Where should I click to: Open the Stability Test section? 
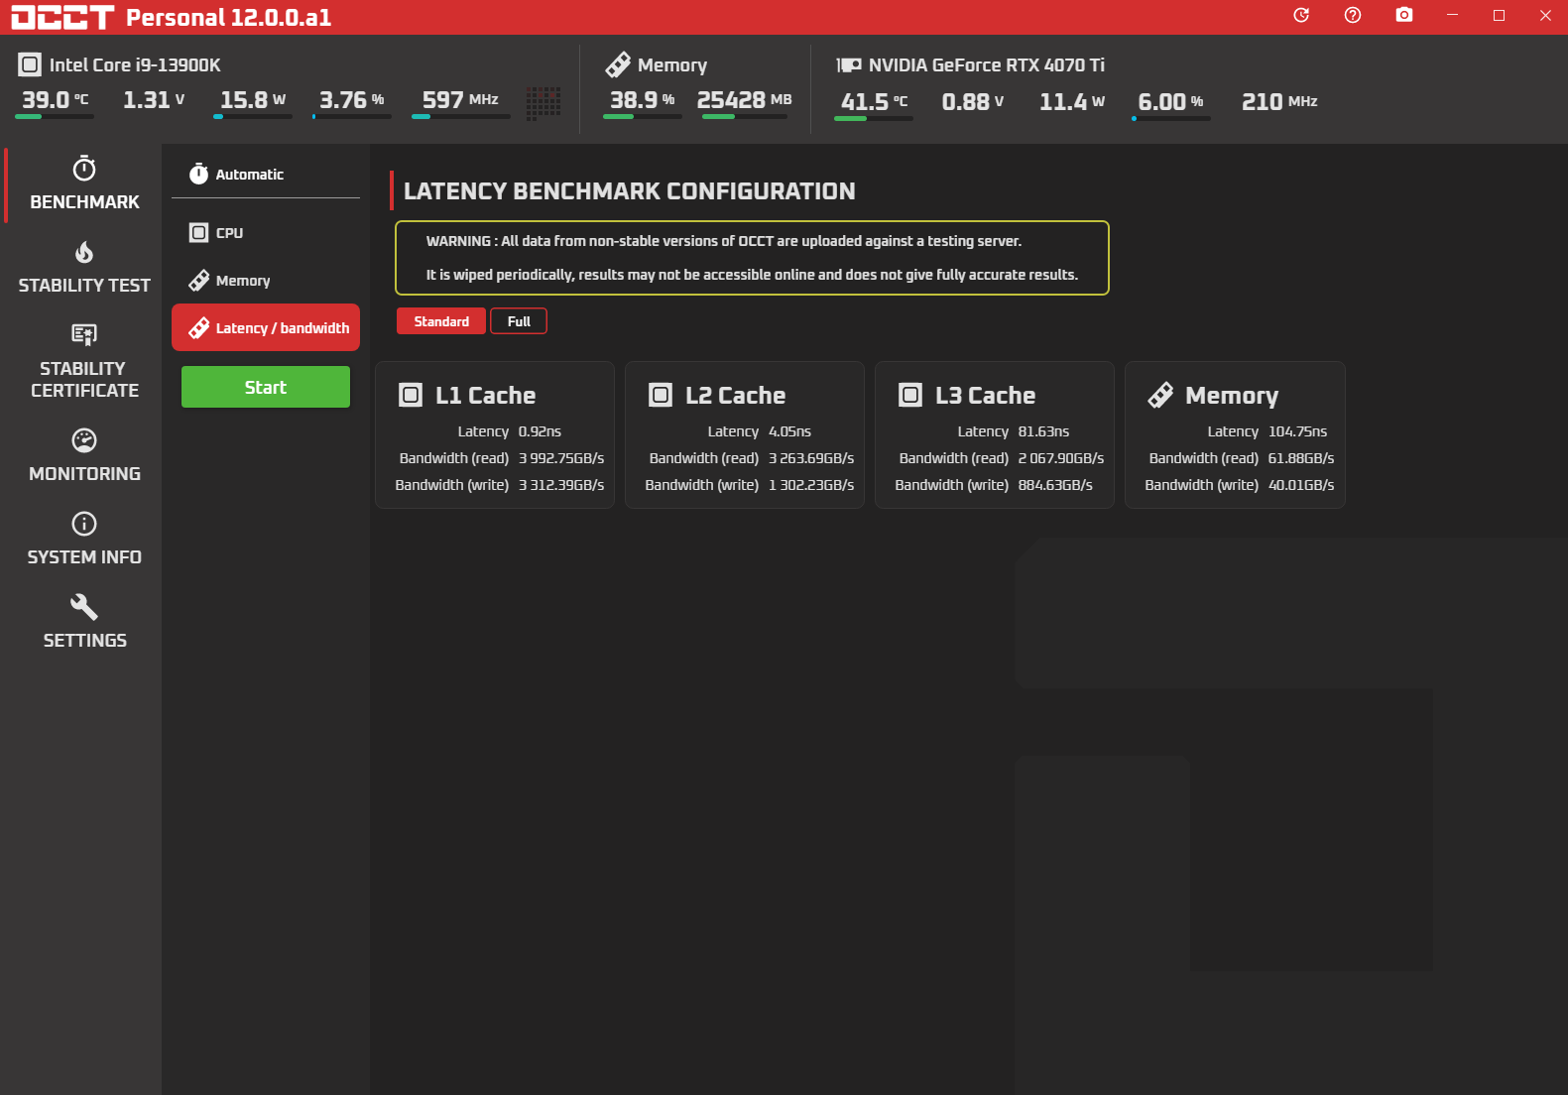pos(84,268)
